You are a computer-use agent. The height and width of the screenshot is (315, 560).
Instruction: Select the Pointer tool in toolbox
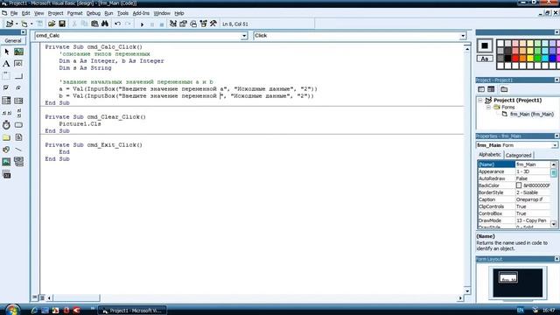tap(6, 52)
